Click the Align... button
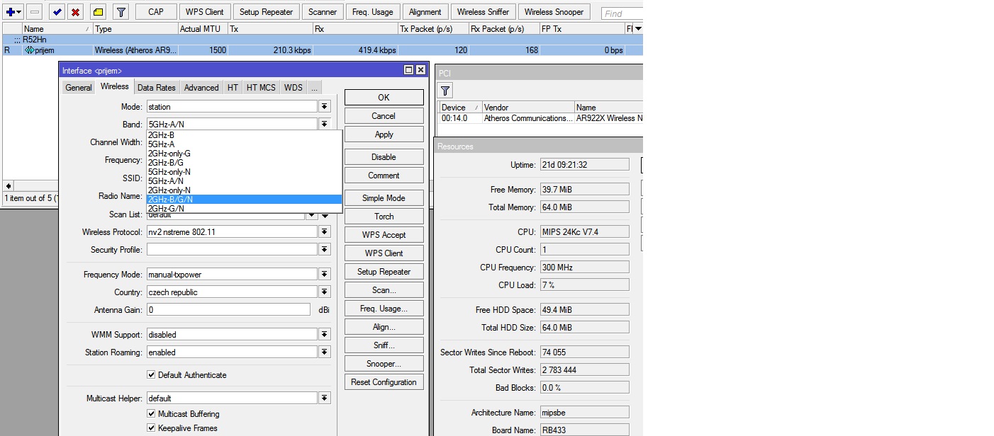This screenshot has height=436, width=994. (x=384, y=327)
